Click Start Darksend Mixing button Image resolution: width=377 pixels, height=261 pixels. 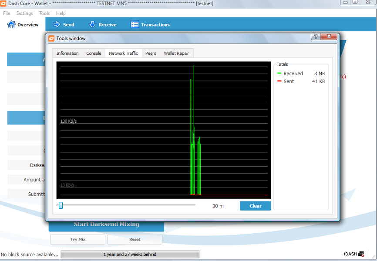pyautogui.click(x=106, y=224)
